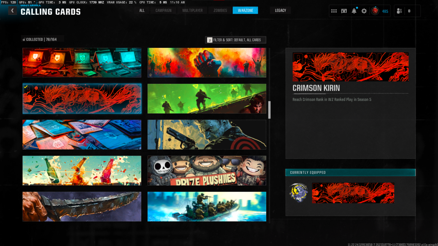Choose the colorful laptops calling card
Image resolution: width=438 pixels, height=246 pixels.
tap(82, 63)
